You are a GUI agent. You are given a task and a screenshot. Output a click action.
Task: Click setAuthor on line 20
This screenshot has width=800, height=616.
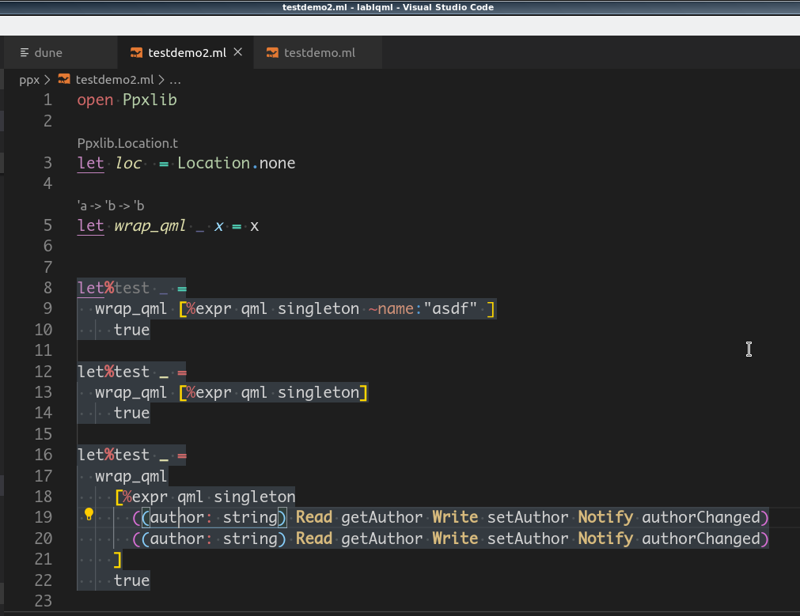point(528,539)
